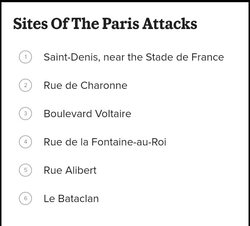
Task: Click the word 'Voltaire' in entry three
Action: click(x=113, y=114)
